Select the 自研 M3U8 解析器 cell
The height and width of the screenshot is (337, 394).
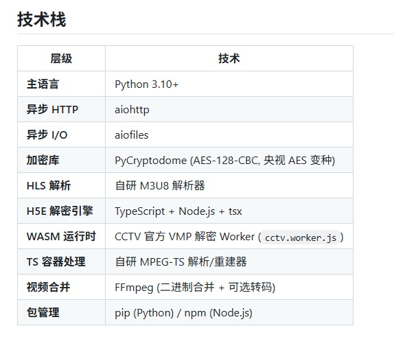[160, 186]
